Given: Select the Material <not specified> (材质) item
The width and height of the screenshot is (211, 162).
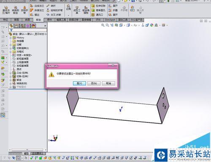Looking at the screenshot, I should pyautogui.click(x=22, y=55).
